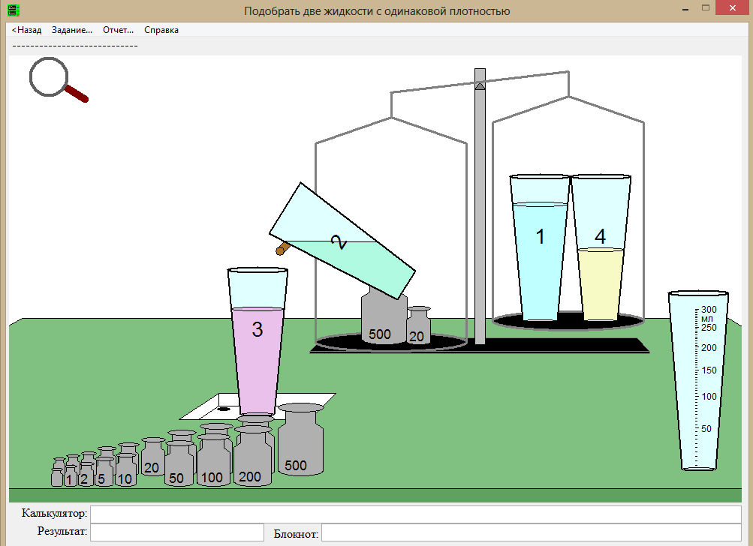Open the Отчет menu

click(118, 30)
